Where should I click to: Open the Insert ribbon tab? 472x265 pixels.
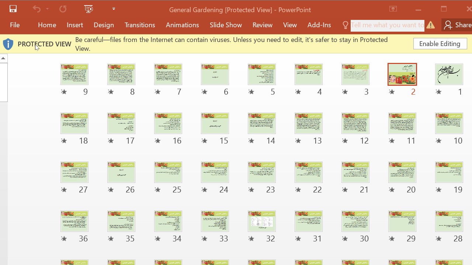click(x=75, y=25)
